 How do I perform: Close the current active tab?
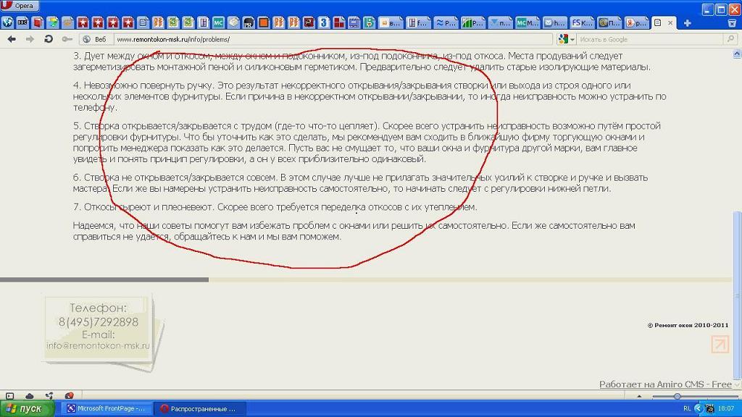(x=670, y=22)
